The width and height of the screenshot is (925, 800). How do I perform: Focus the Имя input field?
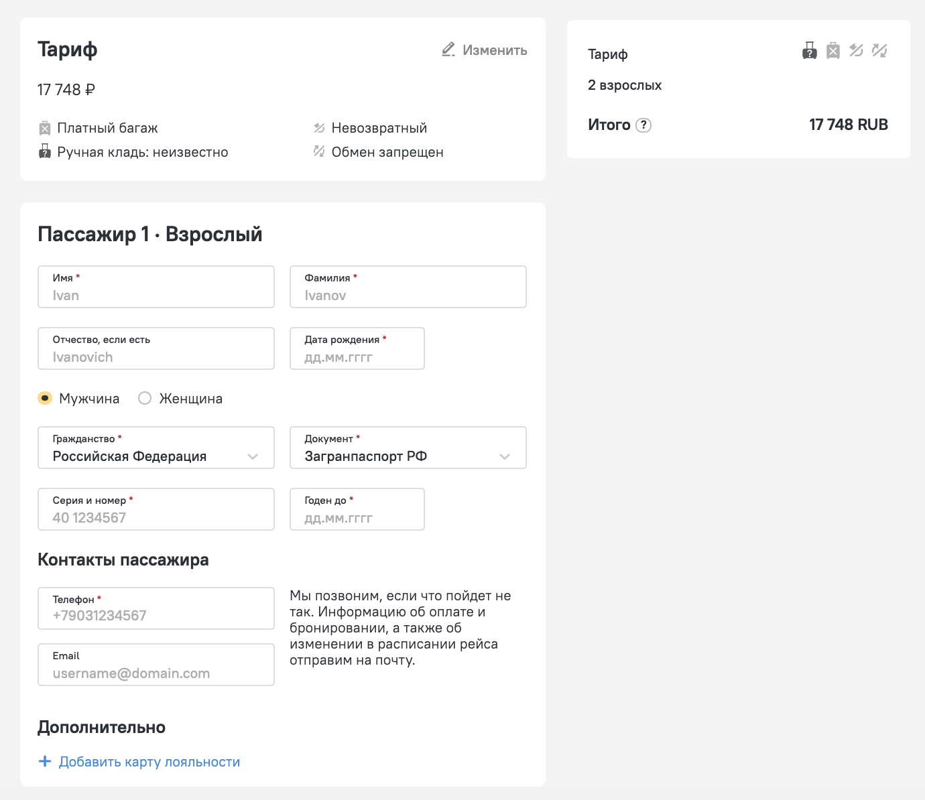pyautogui.click(x=156, y=287)
